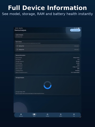
Task: Click the storage usage donut chart
Action: (x=47, y=85)
